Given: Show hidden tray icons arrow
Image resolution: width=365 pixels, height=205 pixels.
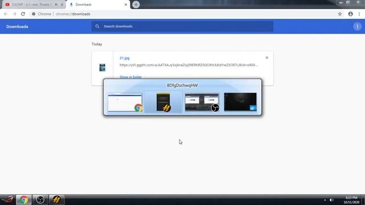Looking at the screenshot, I should click(325, 200).
